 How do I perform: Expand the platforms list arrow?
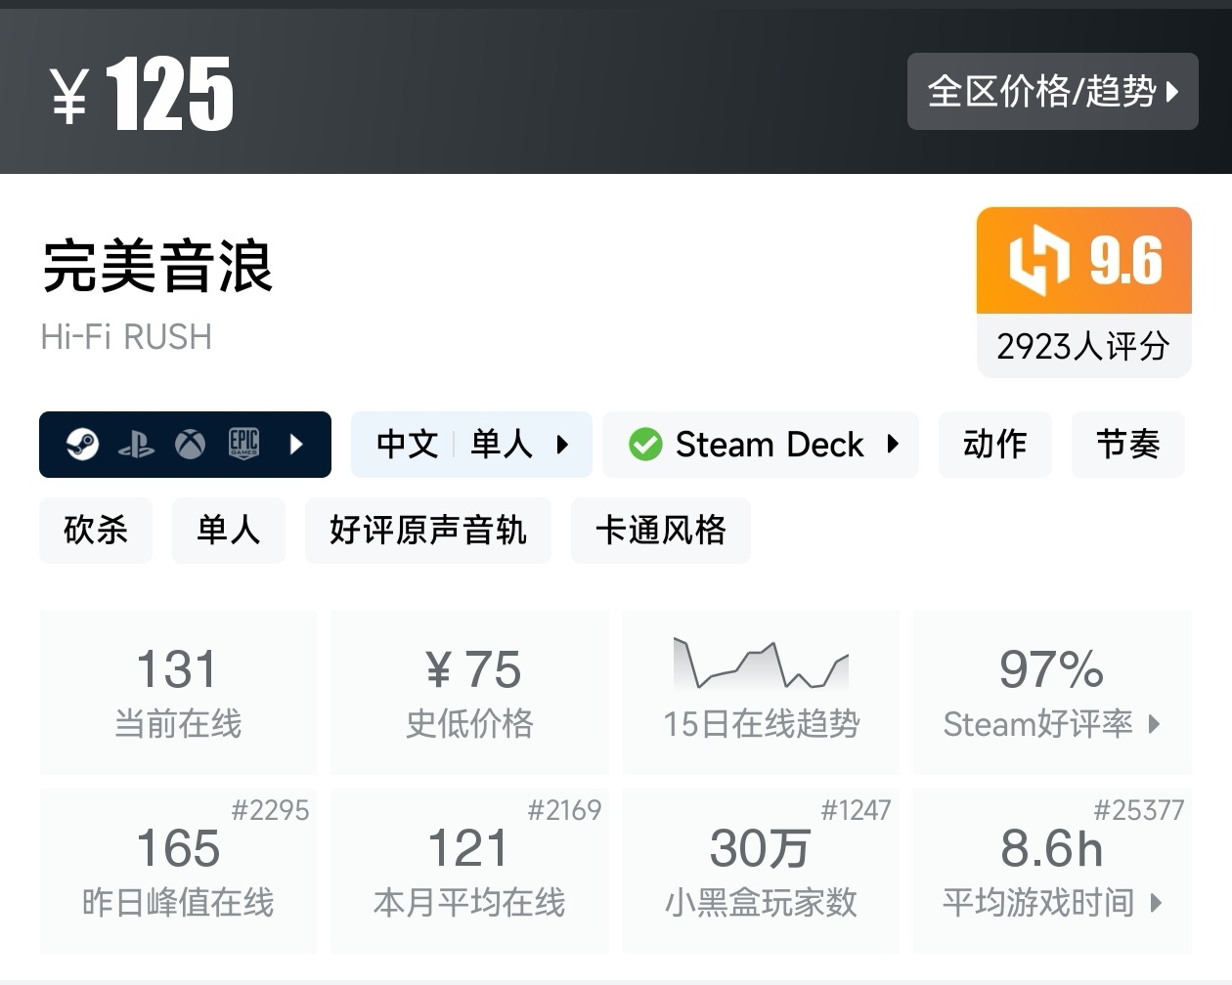point(296,445)
